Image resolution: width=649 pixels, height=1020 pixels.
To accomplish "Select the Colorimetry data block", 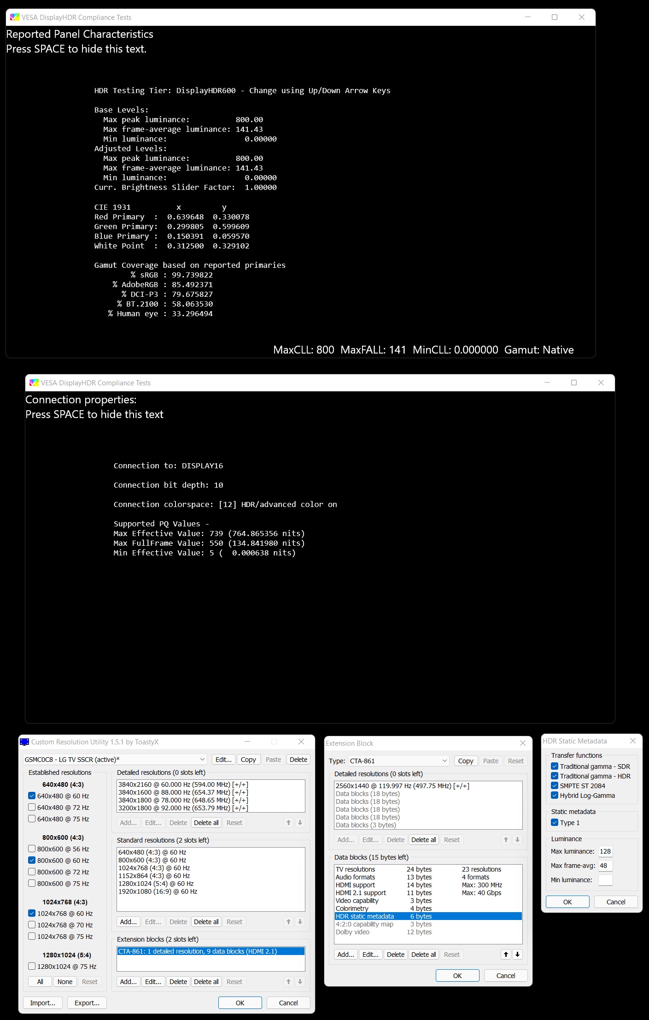I will [x=428, y=908].
